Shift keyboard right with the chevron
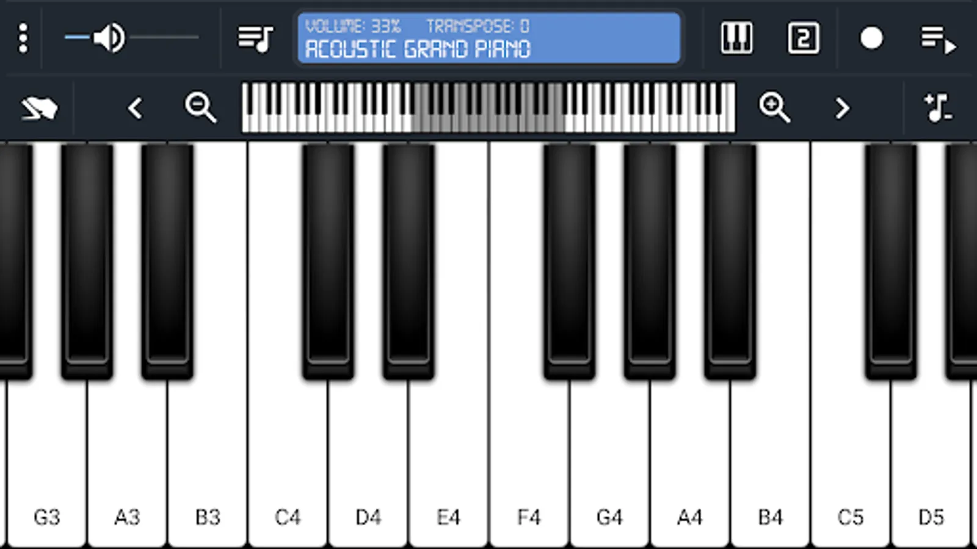This screenshot has height=549, width=977. click(x=842, y=109)
